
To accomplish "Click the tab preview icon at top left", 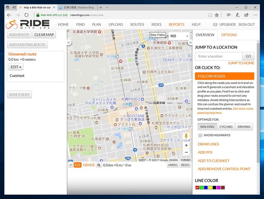I will click(x=8, y=8).
